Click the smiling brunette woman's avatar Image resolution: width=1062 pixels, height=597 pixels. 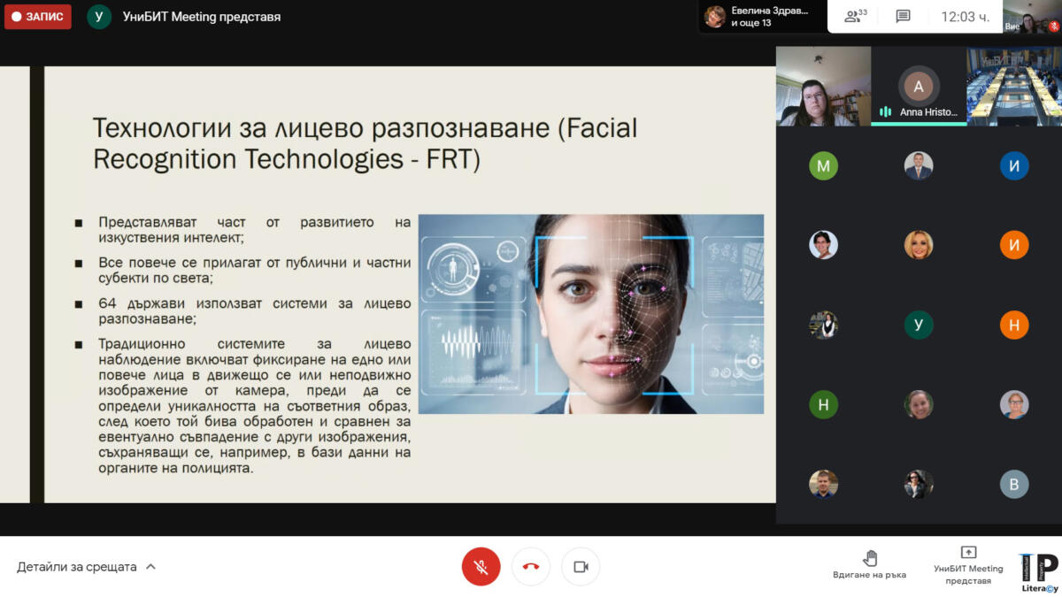pos(919,404)
